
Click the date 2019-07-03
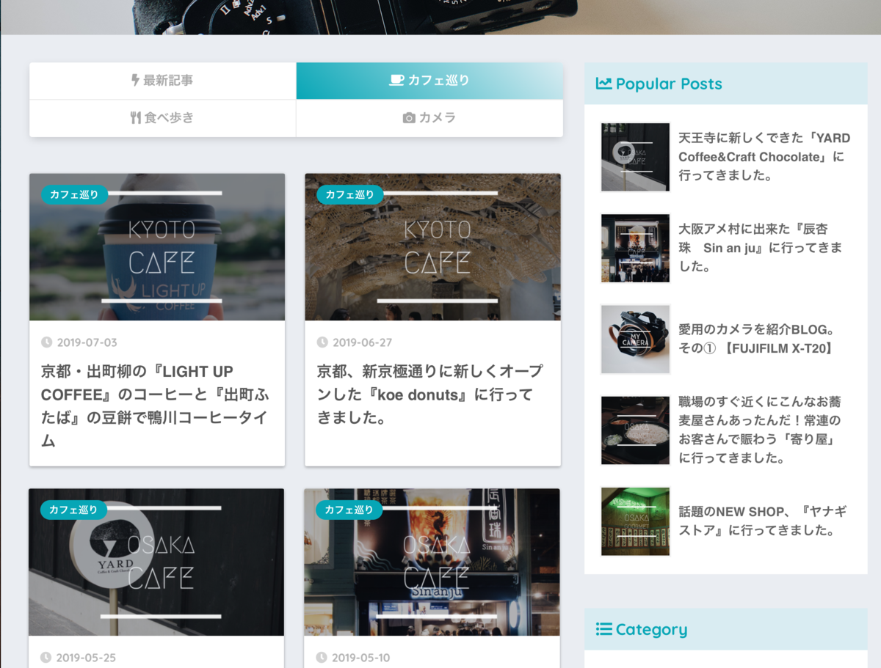(87, 342)
